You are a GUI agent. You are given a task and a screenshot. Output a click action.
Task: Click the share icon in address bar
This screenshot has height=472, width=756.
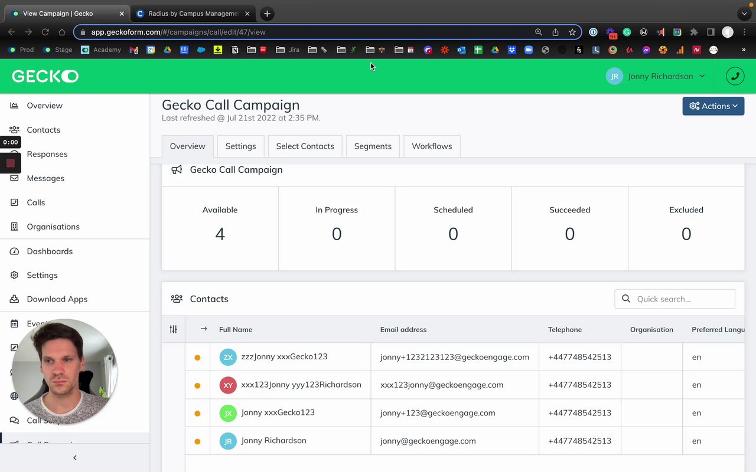555,32
